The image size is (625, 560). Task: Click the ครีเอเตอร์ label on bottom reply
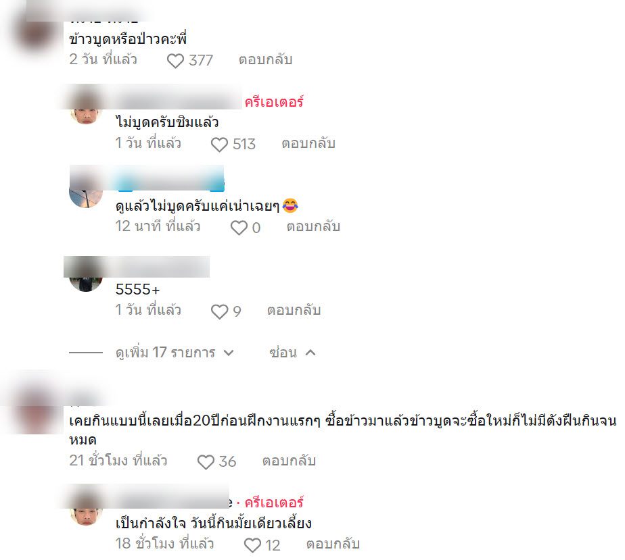(x=274, y=503)
